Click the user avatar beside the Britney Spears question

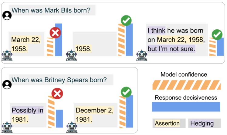[6, 85]
